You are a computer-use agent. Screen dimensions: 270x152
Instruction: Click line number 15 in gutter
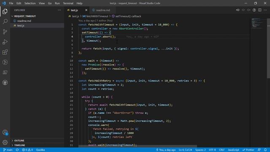(x=71, y=81)
